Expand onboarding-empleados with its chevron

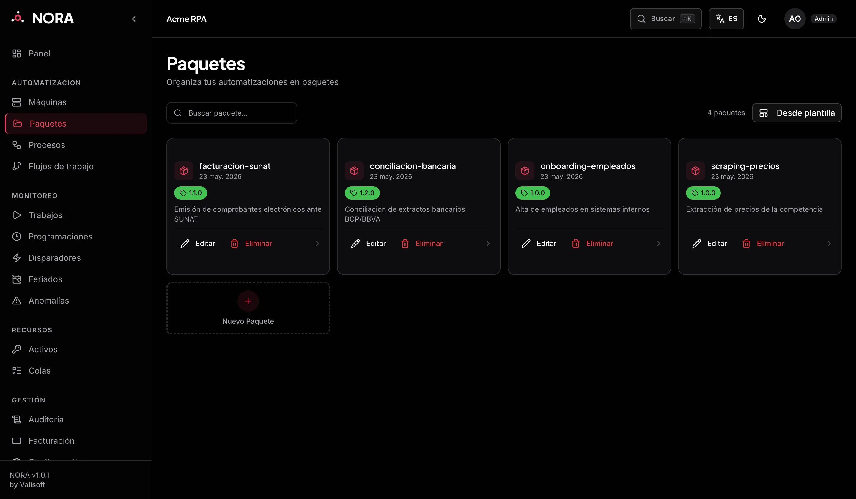658,244
